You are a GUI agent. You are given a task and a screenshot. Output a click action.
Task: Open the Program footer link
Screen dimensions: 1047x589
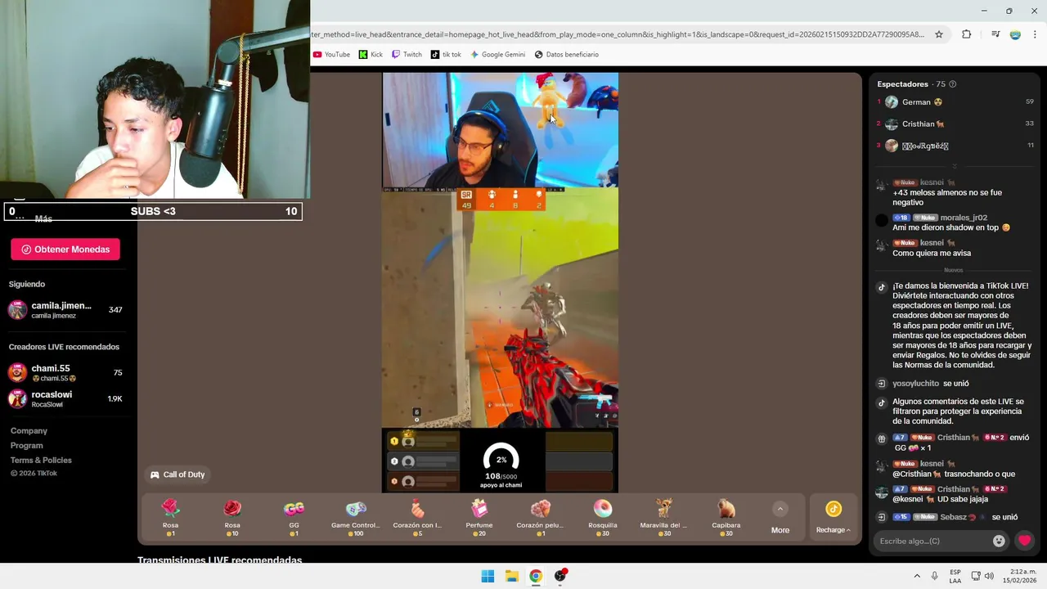[26, 446]
